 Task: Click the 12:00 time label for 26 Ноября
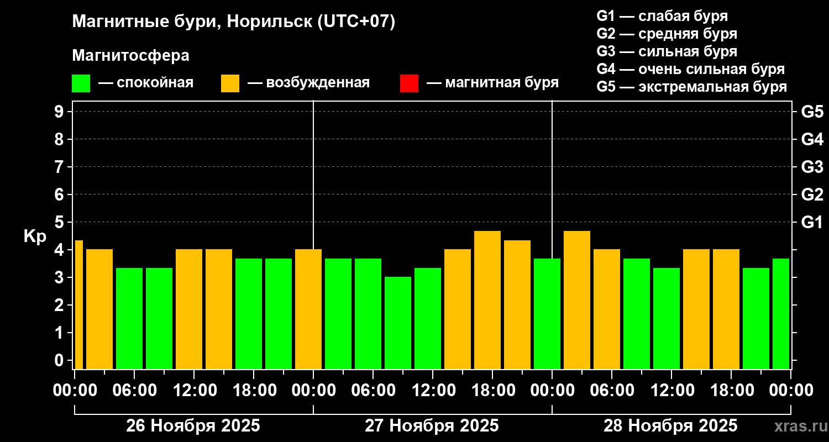coord(194,391)
